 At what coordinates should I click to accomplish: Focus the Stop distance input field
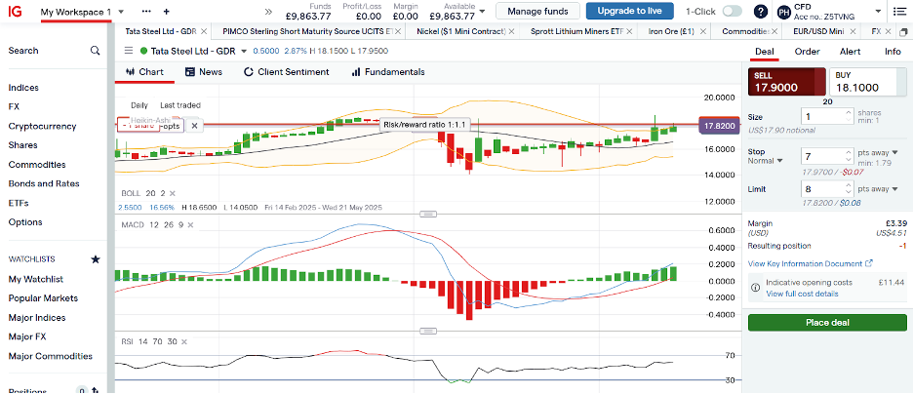point(821,156)
